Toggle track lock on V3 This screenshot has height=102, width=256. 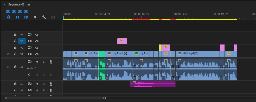[x=15, y=41]
